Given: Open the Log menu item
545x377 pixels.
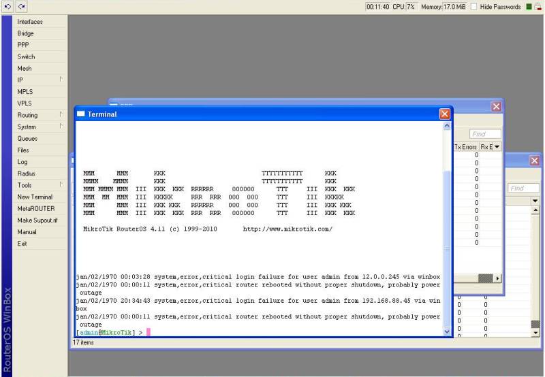Looking at the screenshot, I should [22, 162].
